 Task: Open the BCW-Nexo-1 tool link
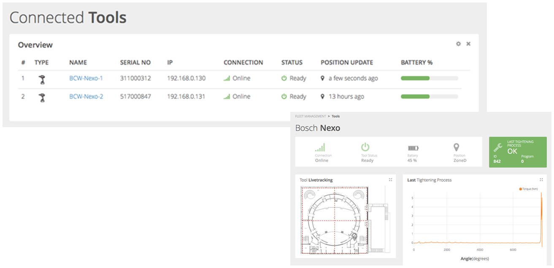tap(86, 78)
